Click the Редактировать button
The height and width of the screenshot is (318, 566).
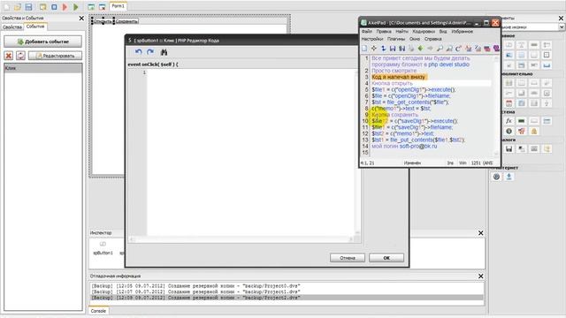(x=55, y=56)
